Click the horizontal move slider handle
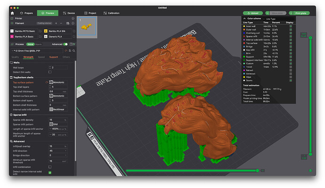 coord(257,171)
